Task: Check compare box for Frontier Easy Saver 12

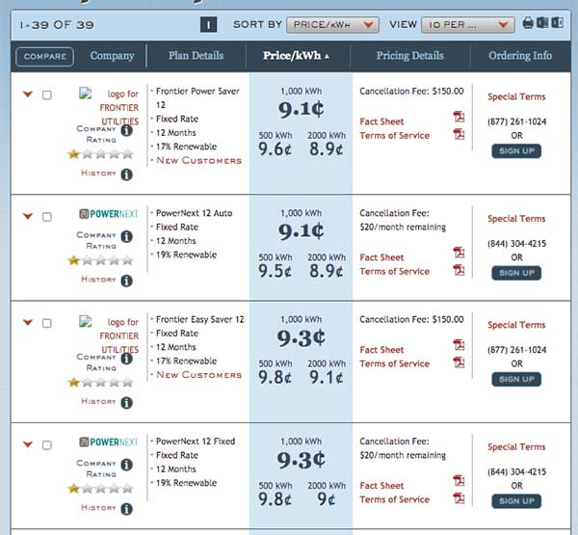Action: coord(47,323)
